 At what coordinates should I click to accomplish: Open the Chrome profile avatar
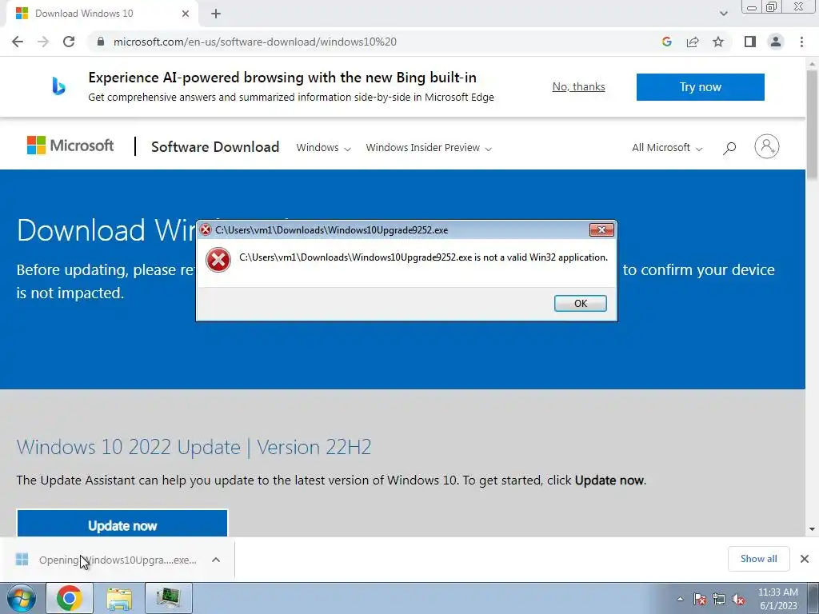tap(776, 42)
